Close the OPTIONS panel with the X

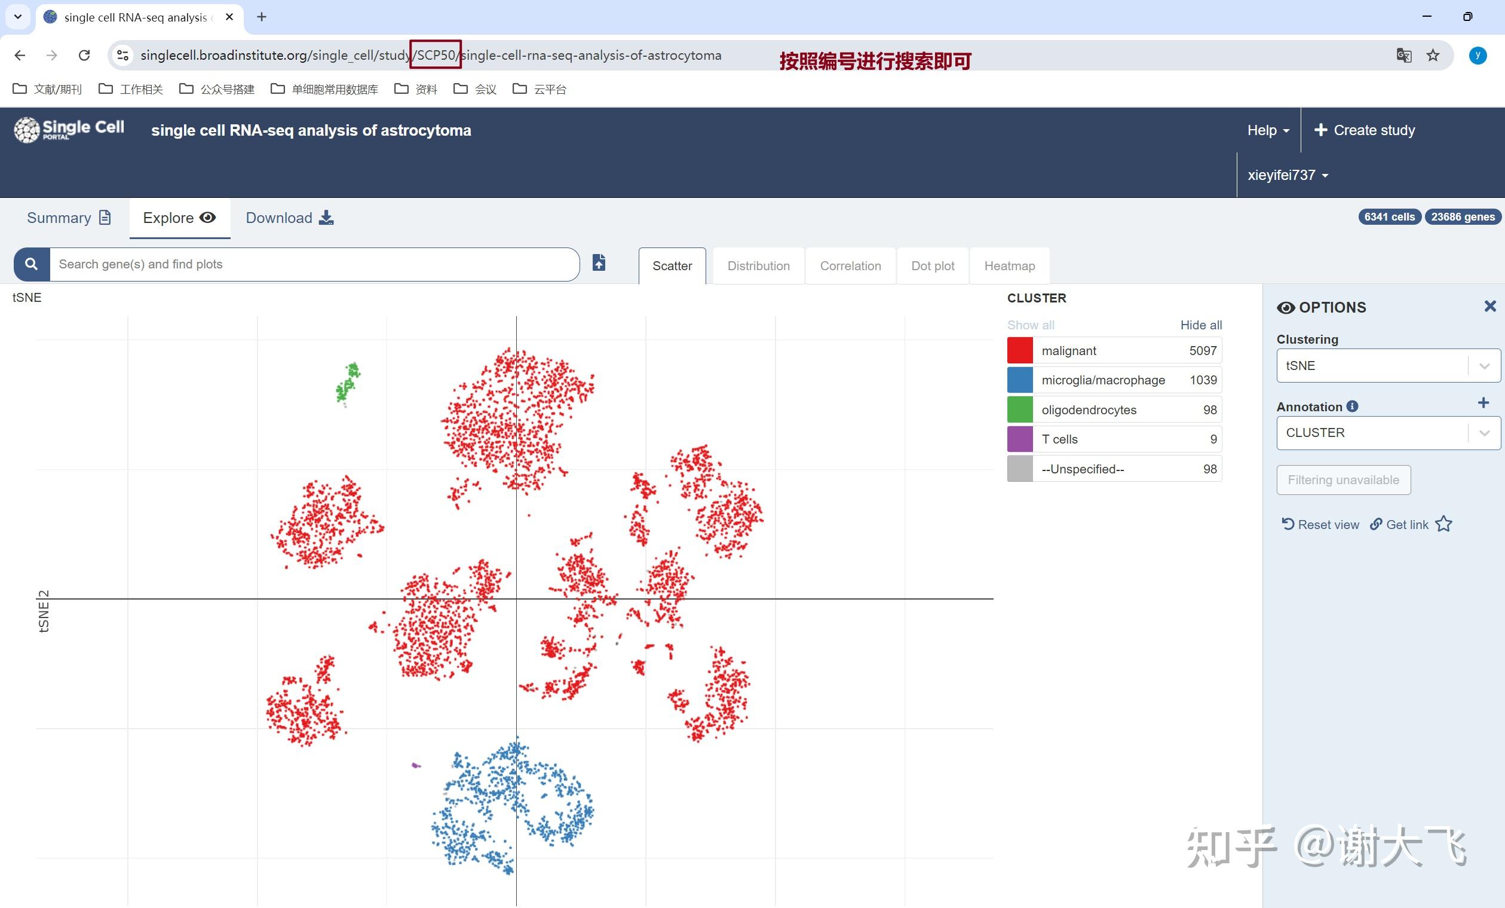pos(1490,306)
